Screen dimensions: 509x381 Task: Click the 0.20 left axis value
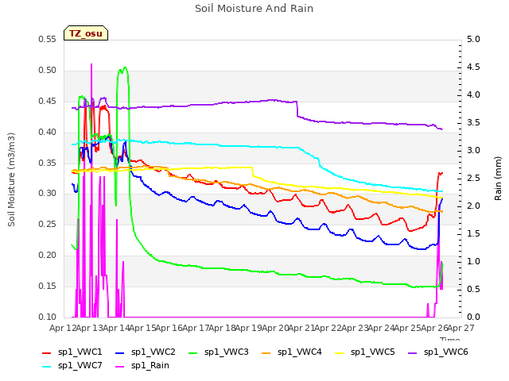48,255
